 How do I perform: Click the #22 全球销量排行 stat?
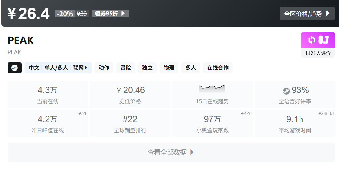[130, 124]
